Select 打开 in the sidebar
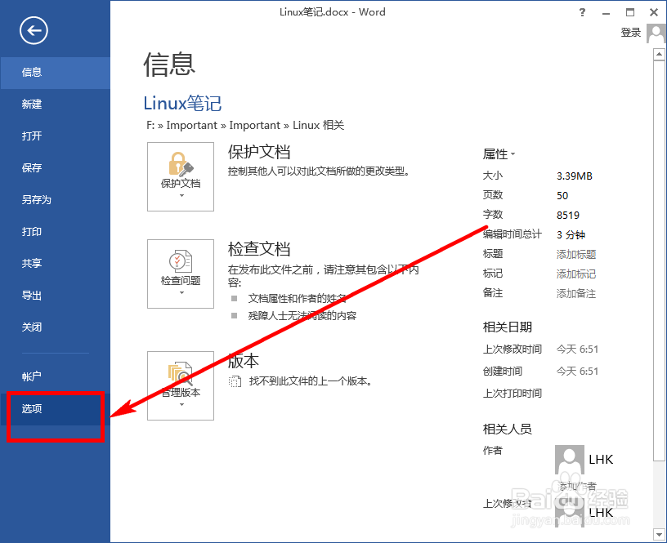Screen dimensions: 667x543 [56, 136]
